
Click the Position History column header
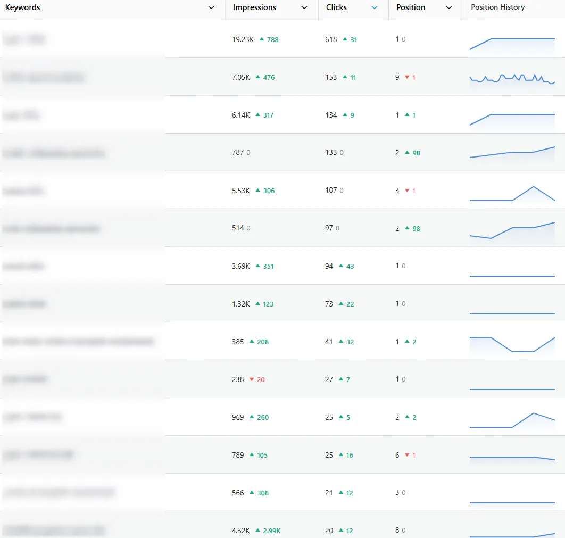click(x=497, y=7)
